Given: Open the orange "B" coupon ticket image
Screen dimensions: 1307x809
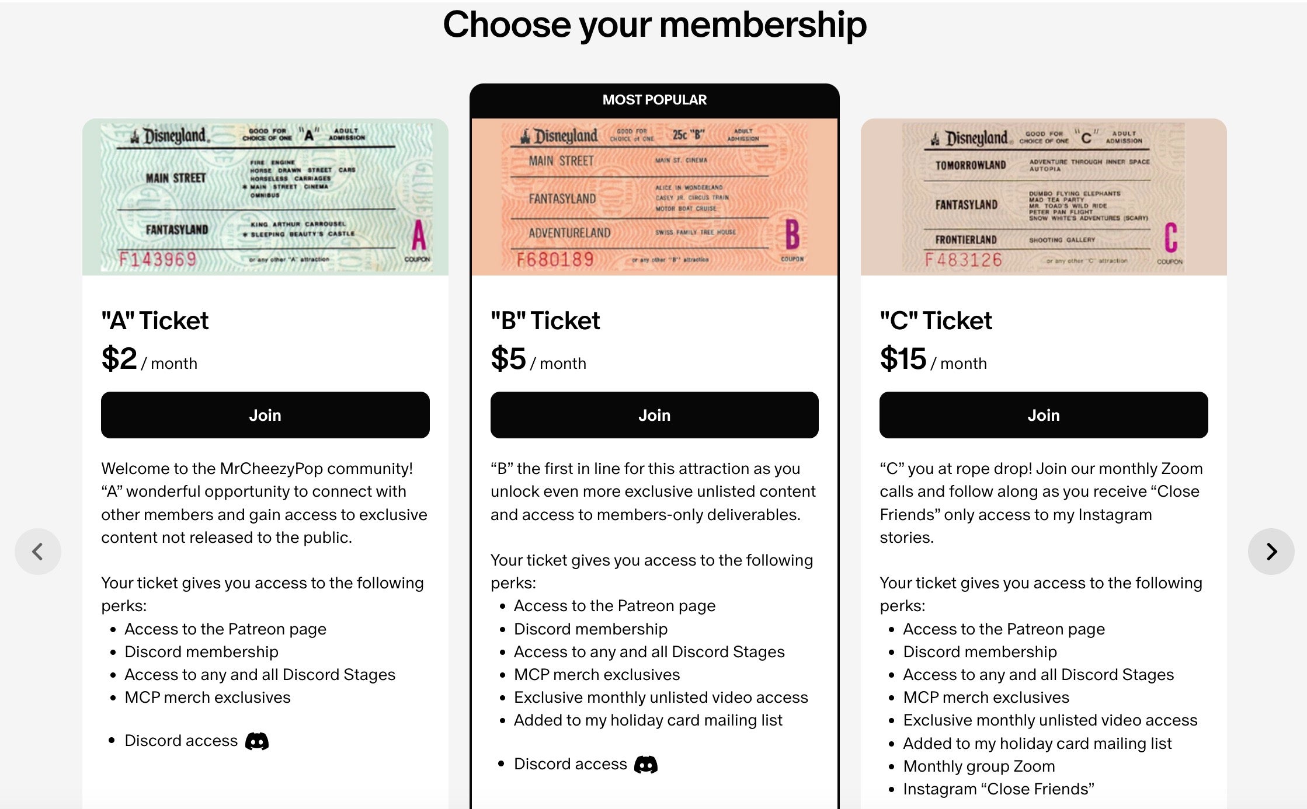Looking at the screenshot, I should pyautogui.click(x=654, y=197).
